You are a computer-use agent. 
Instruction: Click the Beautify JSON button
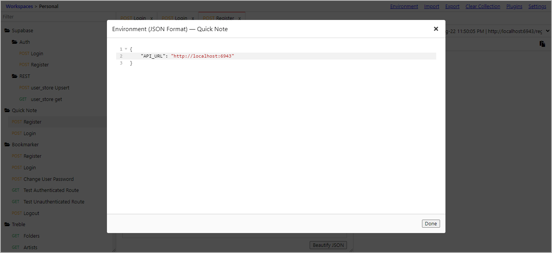(328, 245)
